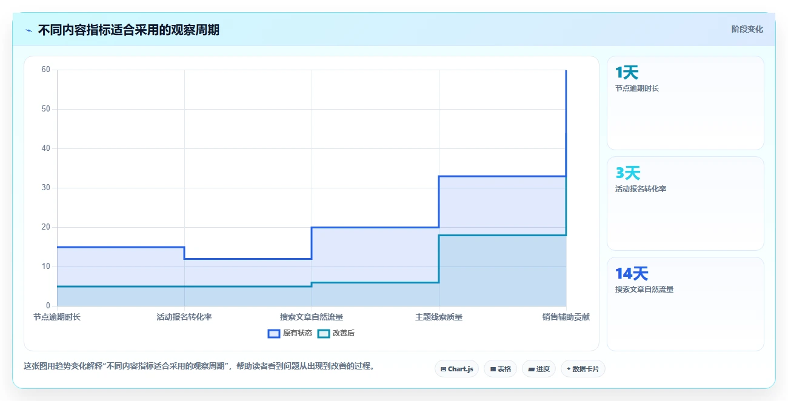The height and width of the screenshot is (401, 788).
Task: Click the 阶段变化 label in header
Action: pos(747,29)
